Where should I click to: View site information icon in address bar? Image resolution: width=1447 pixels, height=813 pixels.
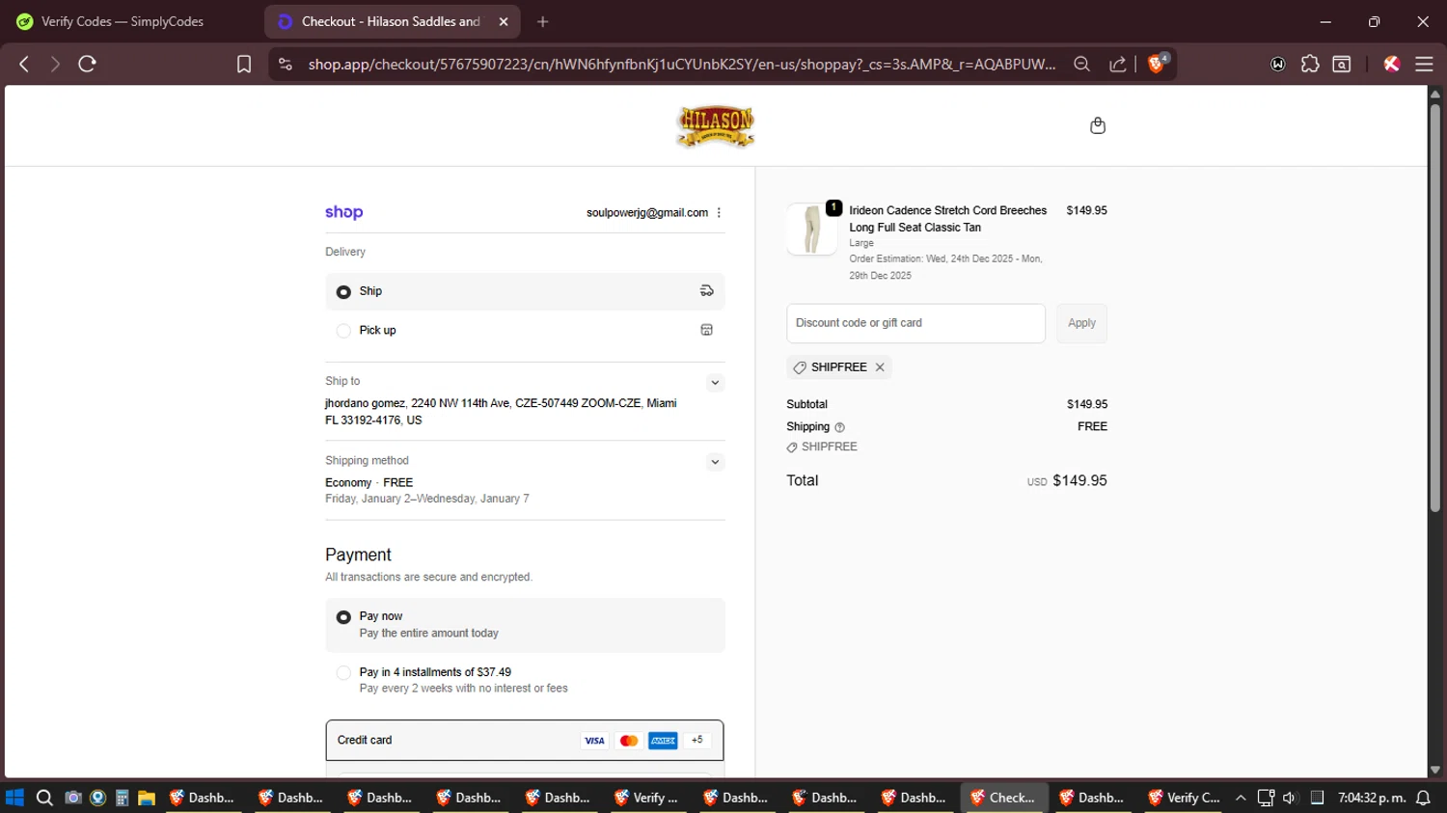tap(285, 64)
